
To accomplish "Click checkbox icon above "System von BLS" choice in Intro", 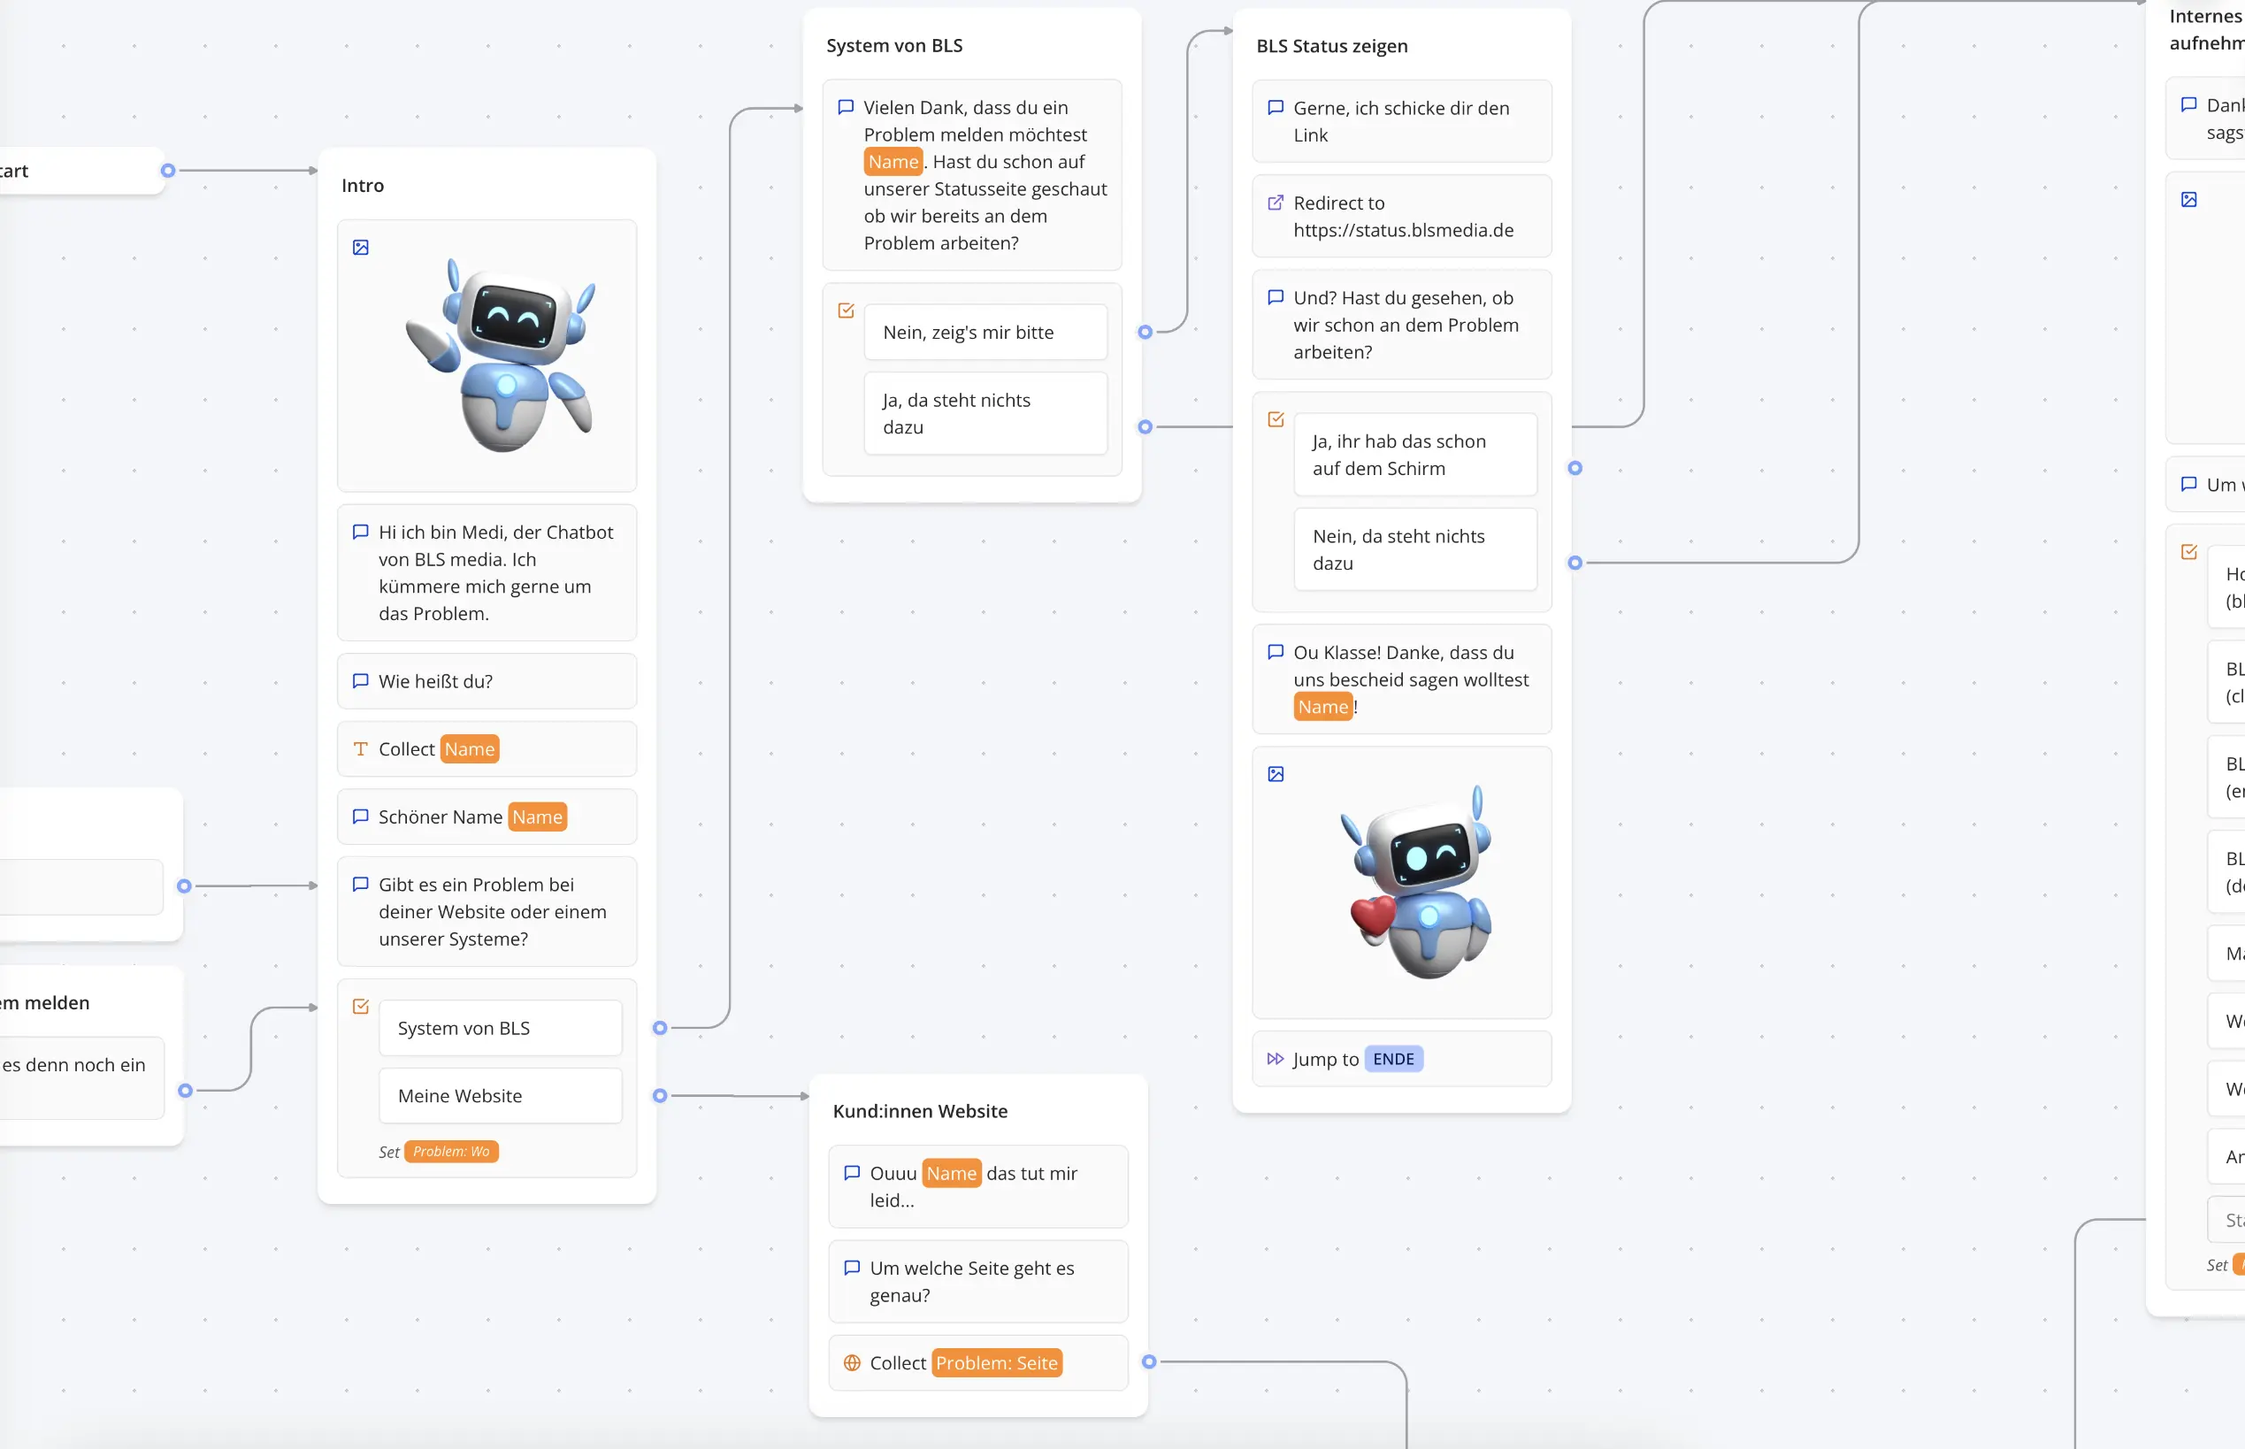I will coord(361,1006).
